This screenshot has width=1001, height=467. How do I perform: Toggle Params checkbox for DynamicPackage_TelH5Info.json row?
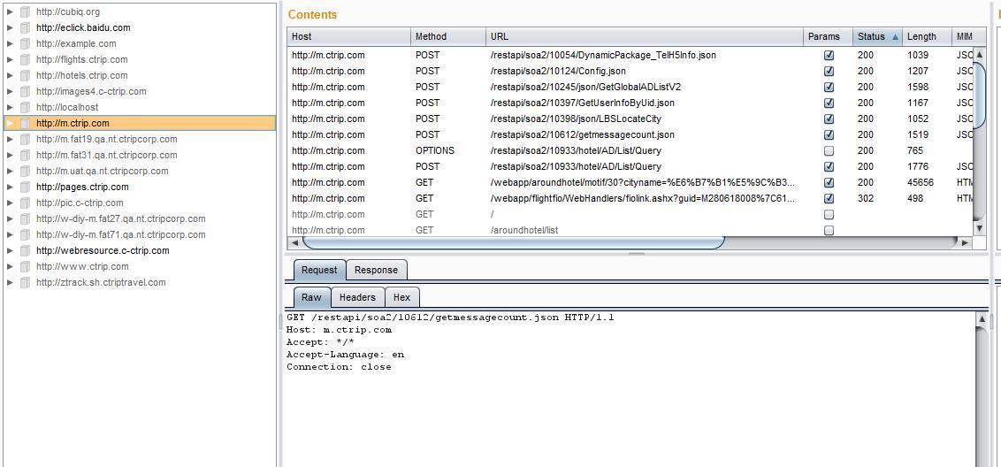point(829,55)
